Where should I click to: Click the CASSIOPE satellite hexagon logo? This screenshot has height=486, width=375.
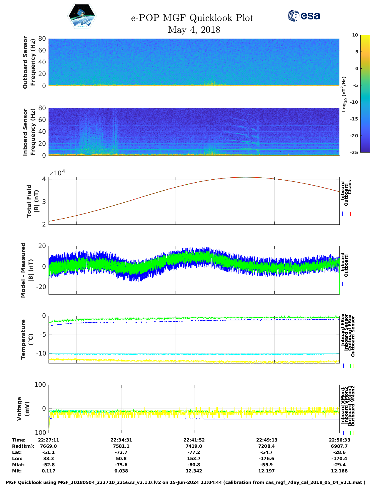pos(82,16)
